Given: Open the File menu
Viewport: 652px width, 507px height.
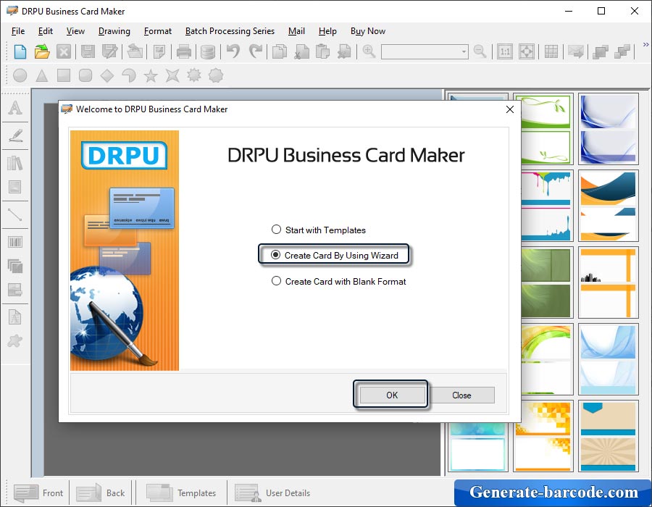Looking at the screenshot, I should coord(18,31).
